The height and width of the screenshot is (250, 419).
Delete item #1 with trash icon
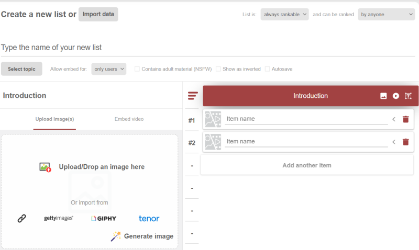point(405,119)
